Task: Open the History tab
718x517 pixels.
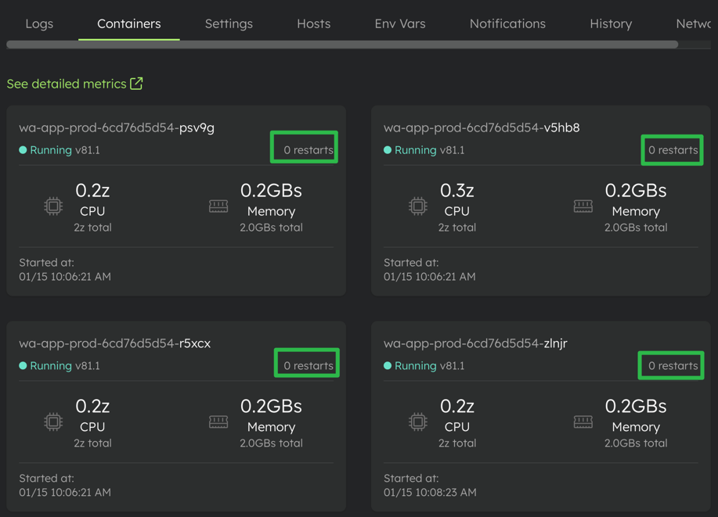Action: [611, 23]
